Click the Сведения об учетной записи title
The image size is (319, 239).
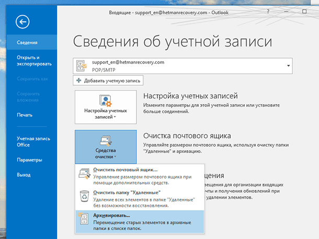tap(173, 41)
